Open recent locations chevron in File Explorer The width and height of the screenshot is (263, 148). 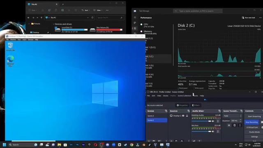click(37, 18)
